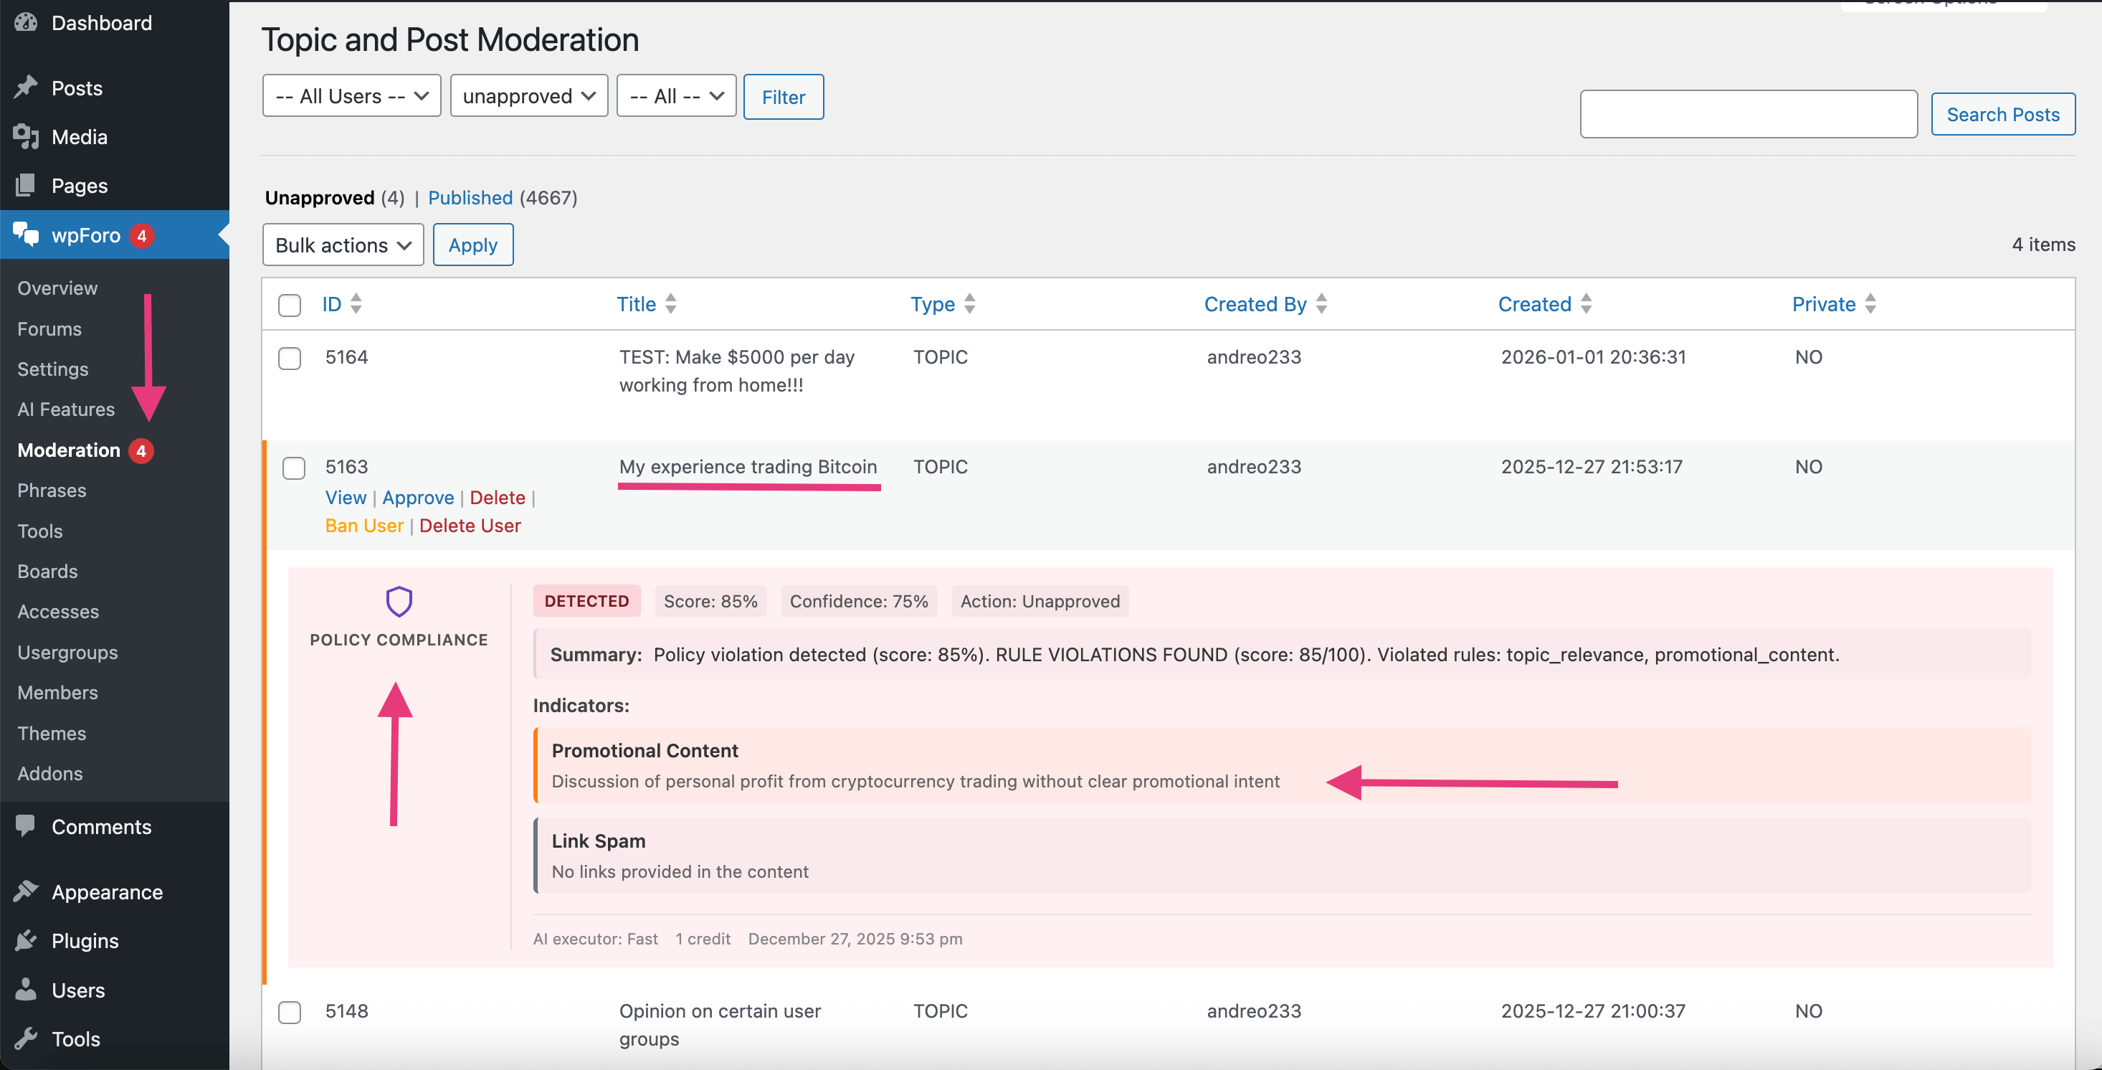Click inside the search input field
This screenshot has width=2102, height=1070.
pyautogui.click(x=1749, y=113)
